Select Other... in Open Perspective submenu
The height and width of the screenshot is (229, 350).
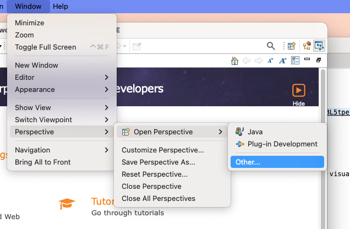tap(277, 162)
